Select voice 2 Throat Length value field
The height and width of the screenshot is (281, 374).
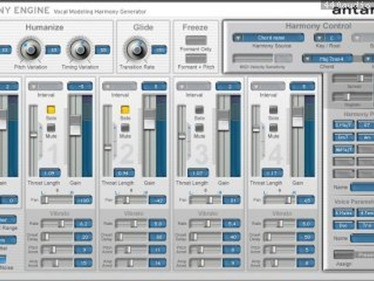coord(124,173)
